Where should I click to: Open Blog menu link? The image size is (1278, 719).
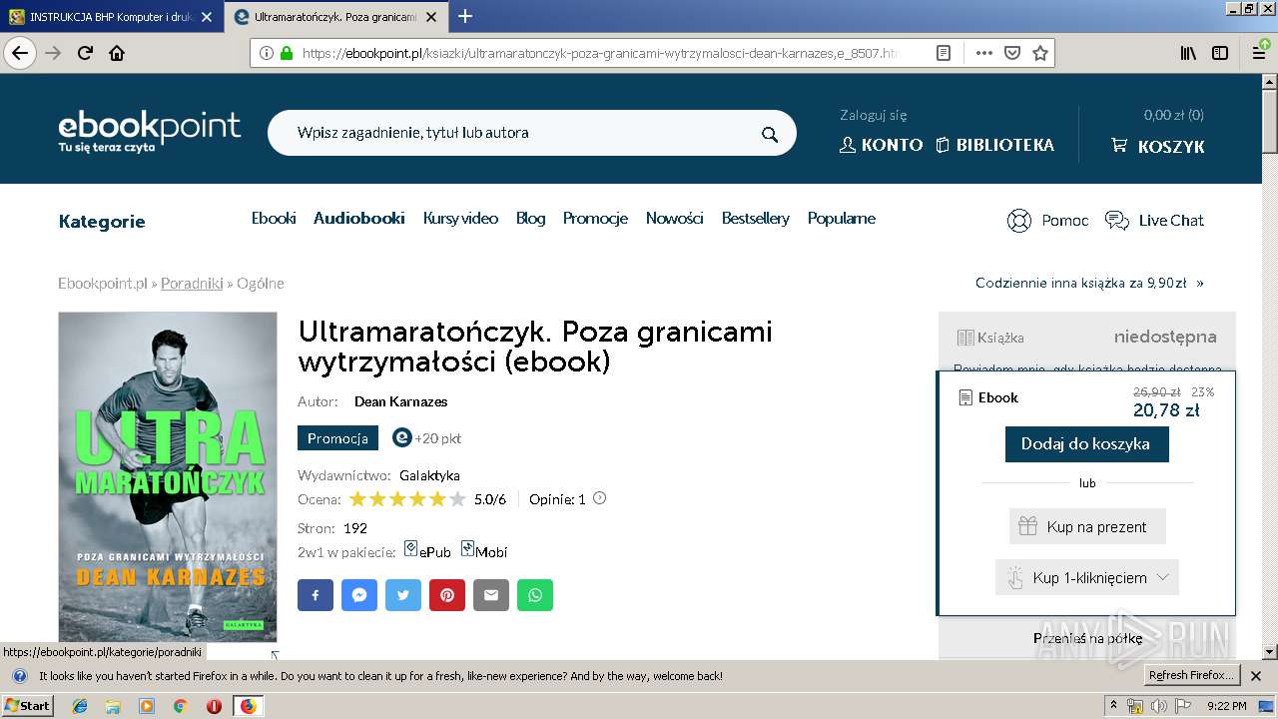pos(530,218)
